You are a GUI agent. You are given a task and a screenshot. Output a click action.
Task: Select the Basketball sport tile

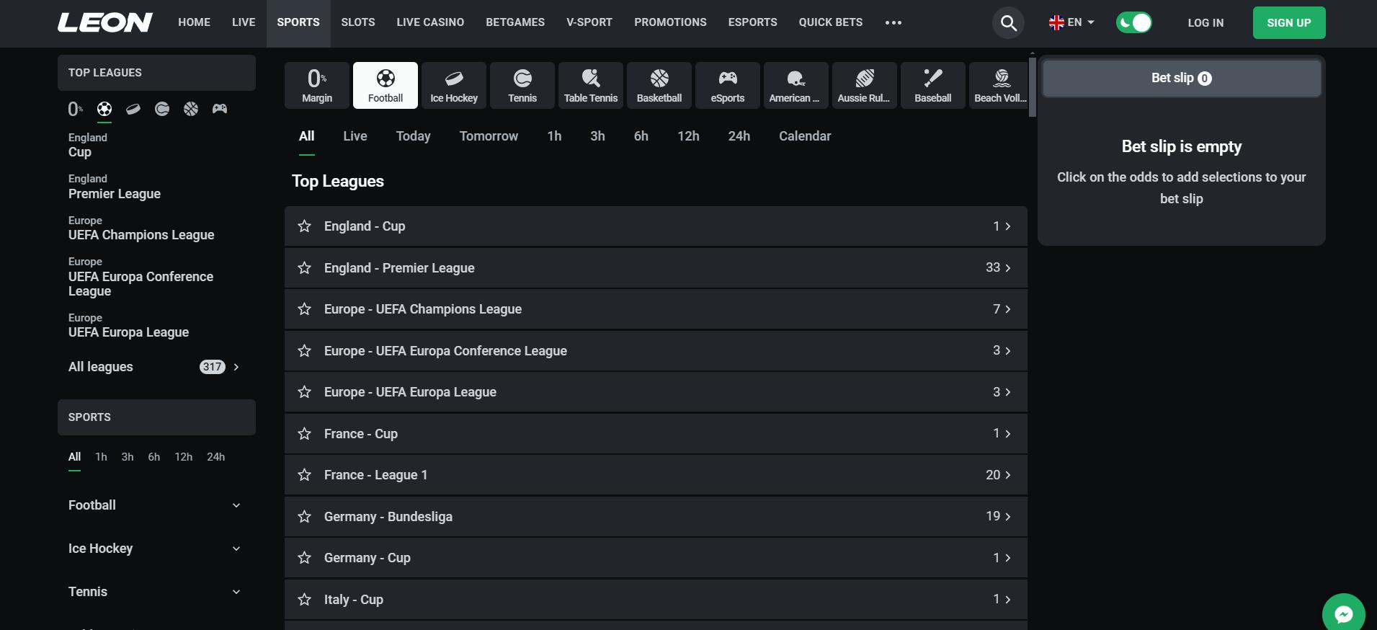pos(659,85)
